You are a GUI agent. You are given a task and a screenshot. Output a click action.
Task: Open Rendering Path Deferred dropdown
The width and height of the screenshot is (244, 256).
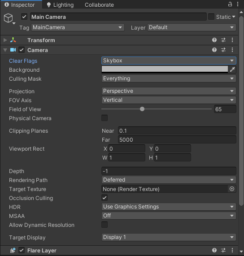(x=169, y=180)
